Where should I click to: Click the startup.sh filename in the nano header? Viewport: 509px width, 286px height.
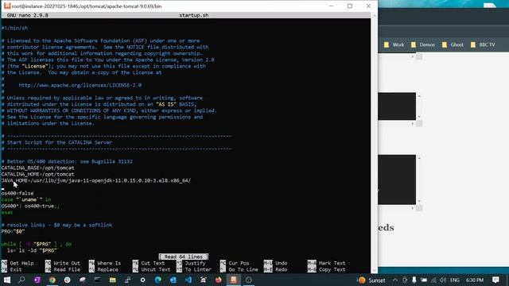point(194,15)
